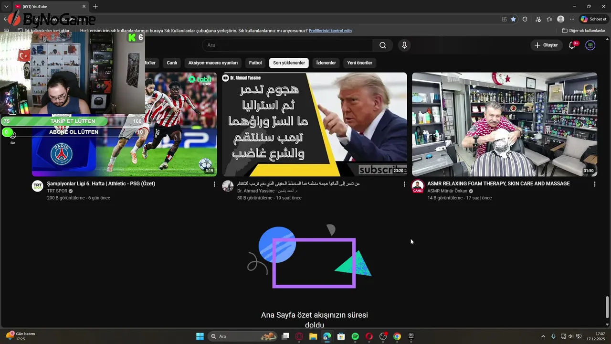Screen dimensions: 611x344
Task: Open the Gün batımı weather widget
Action: click(21, 336)
